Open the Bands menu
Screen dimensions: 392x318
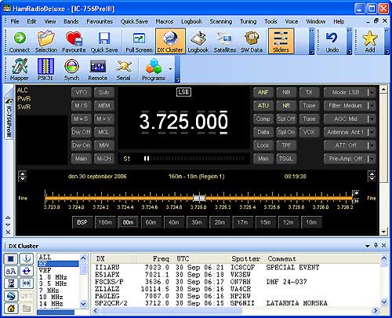(71, 21)
